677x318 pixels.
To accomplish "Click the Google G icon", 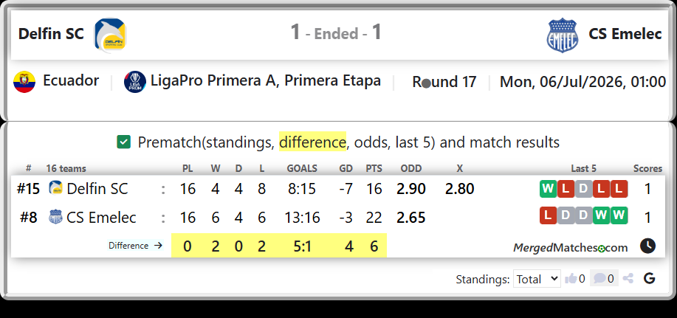I will (x=650, y=279).
